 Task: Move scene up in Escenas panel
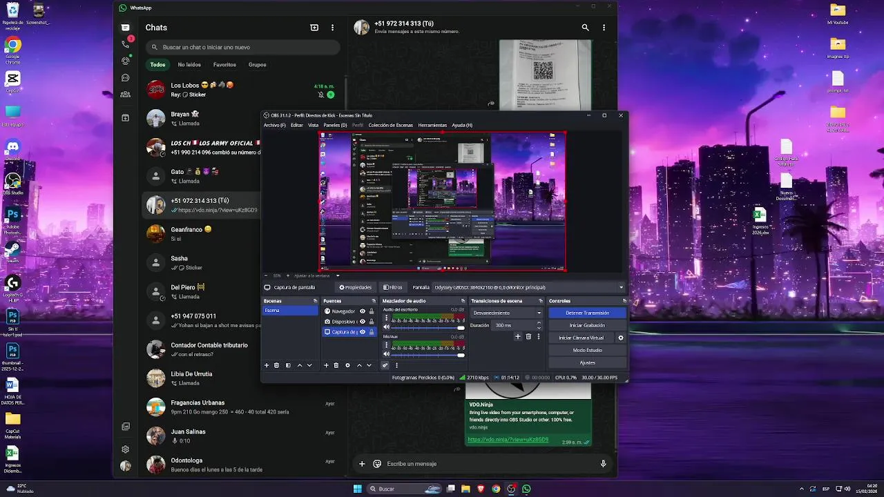[x=300, y=365]
